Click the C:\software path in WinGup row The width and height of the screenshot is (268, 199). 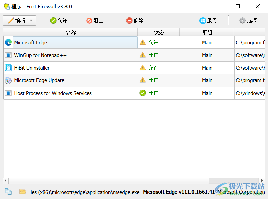point(250,55)
